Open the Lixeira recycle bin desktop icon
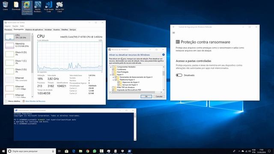 6,6
